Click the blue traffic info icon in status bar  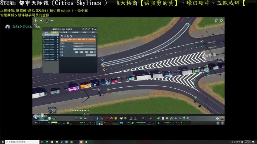[121, 123]
